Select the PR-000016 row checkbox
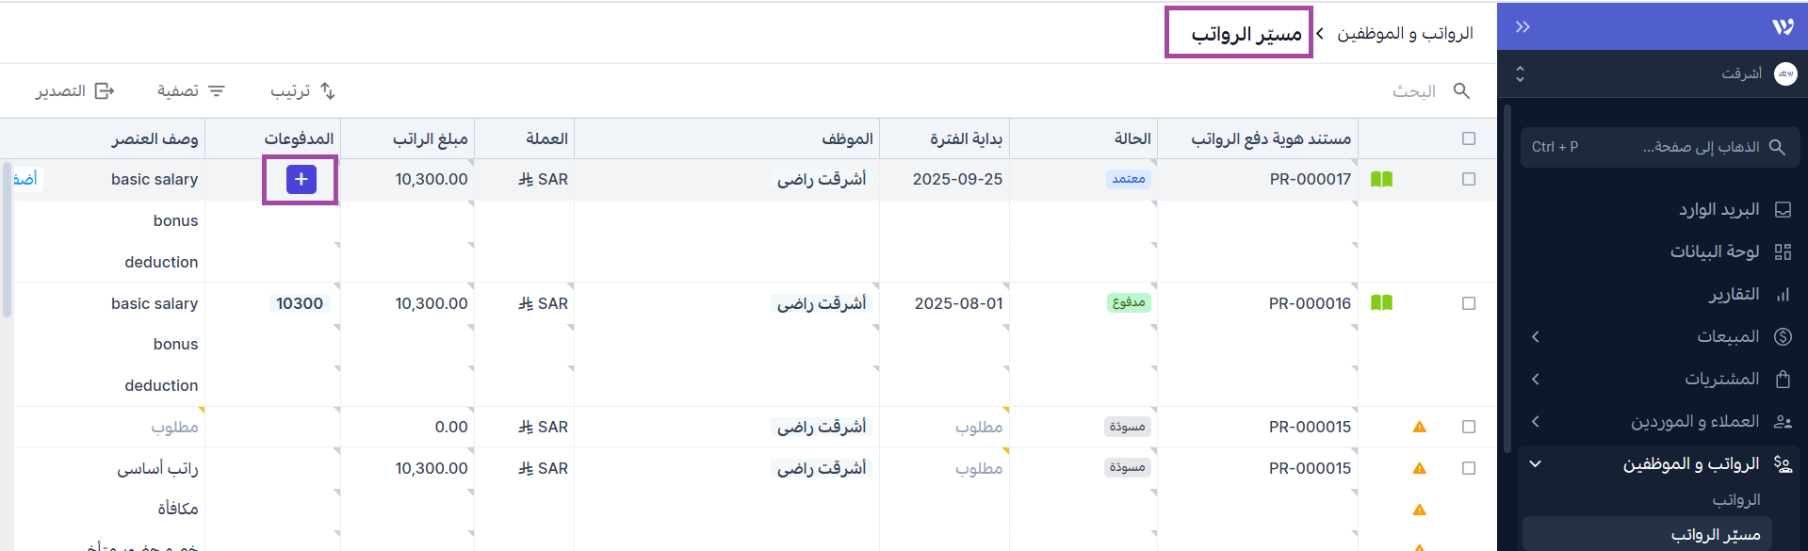This screenshot has width=1808, height=551. pyautogui.click(x=1468, y=303)
